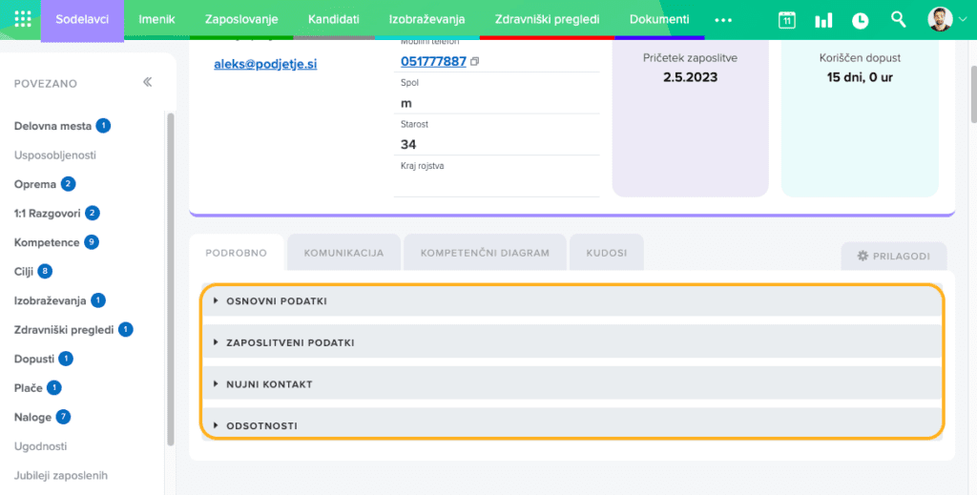Open the app grid launcher icon

[23, 19]
